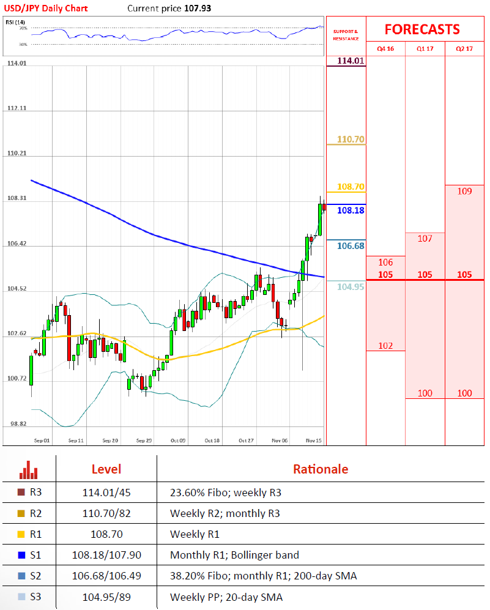Screen dimensions: 490x610
Task: Click the 98.82 price axis label
Action: pyautogui.click(x=18, y=423)
